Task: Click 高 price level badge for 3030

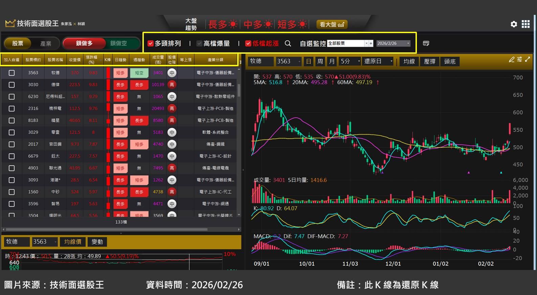Action: [x=172, y=84]
